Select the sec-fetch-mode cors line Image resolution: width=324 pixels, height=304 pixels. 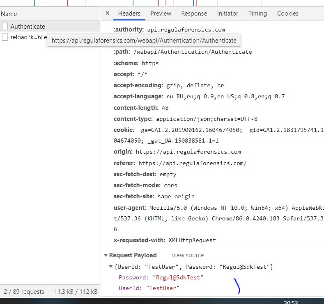[x=145, y=185]
